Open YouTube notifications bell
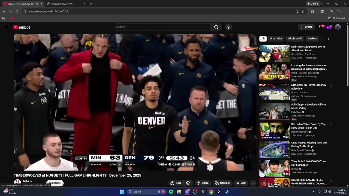The height and width of the screenshot is (196, 349). click(321, 27)
